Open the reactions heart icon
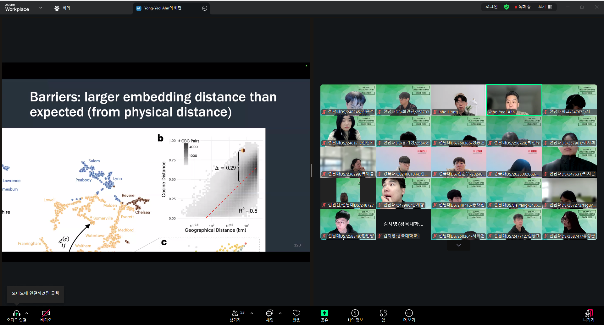 (x=296, y=313)
